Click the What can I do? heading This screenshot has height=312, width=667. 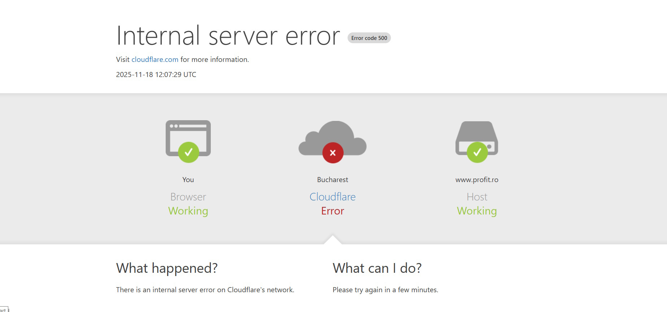coord(377,268)
